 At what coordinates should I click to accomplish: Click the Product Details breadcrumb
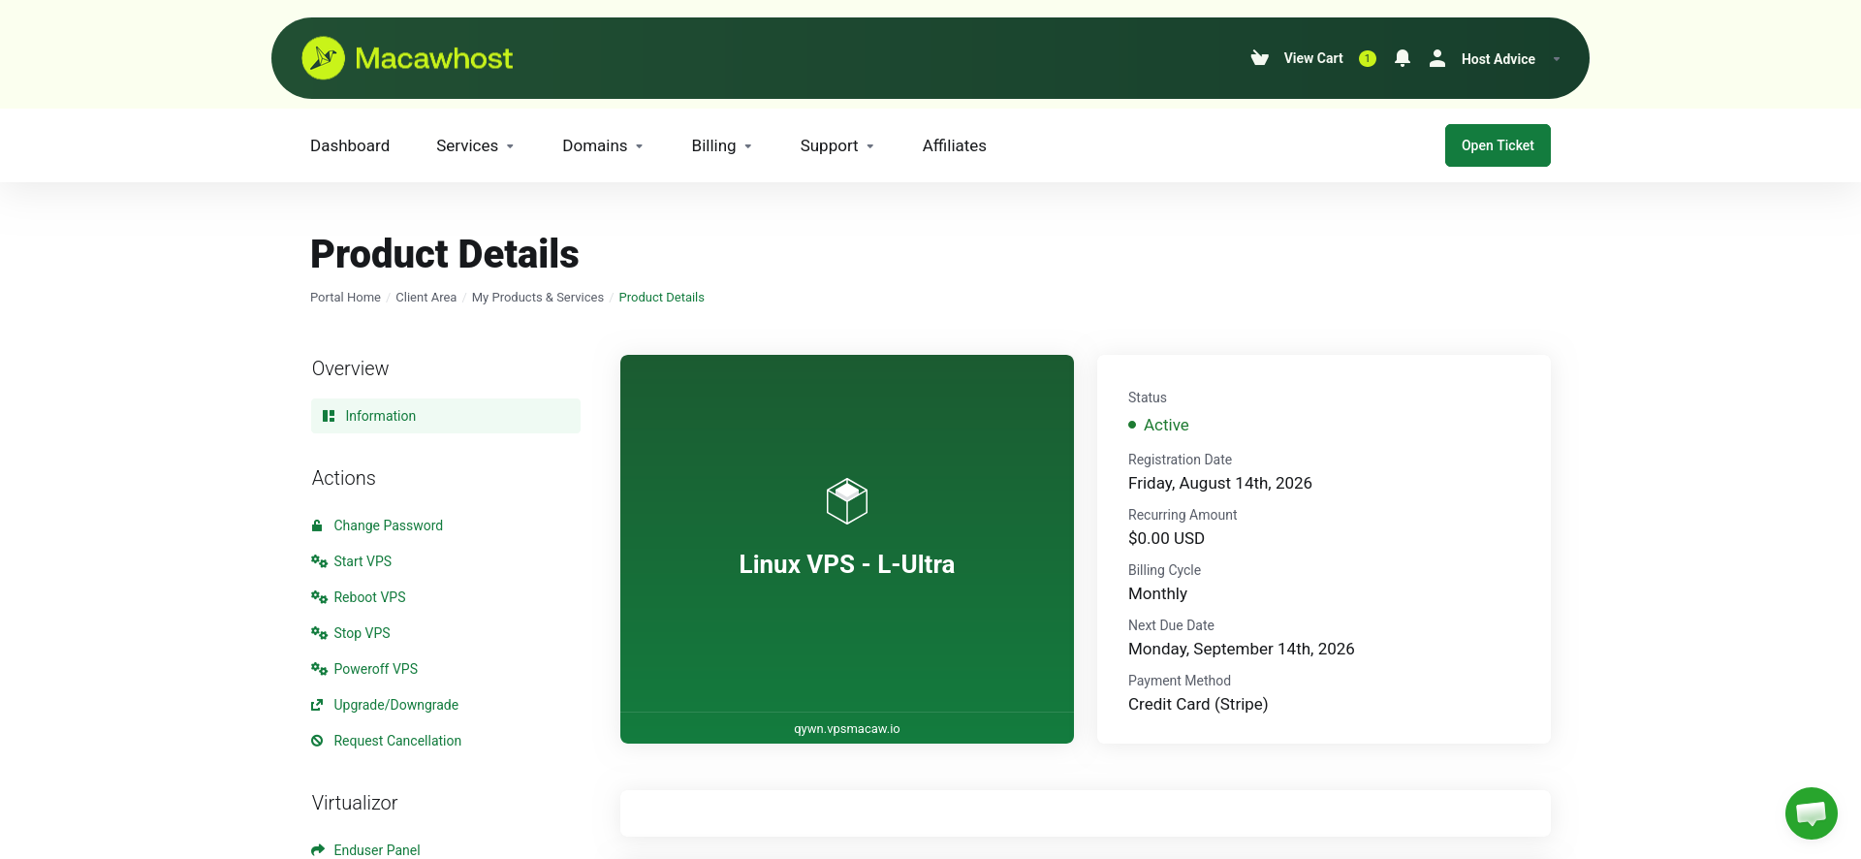[x=662, y=298]
